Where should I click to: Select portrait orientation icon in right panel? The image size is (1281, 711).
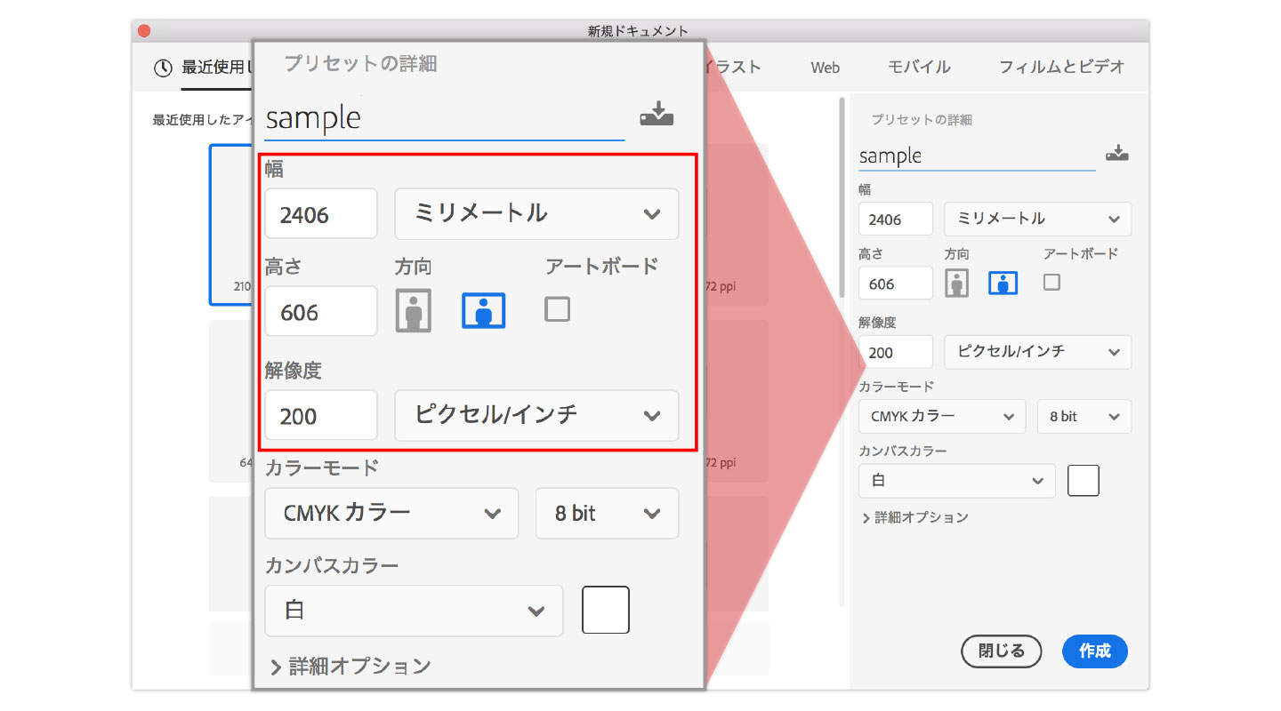956,284
